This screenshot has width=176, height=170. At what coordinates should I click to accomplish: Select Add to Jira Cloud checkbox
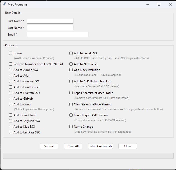coord(11,115)
